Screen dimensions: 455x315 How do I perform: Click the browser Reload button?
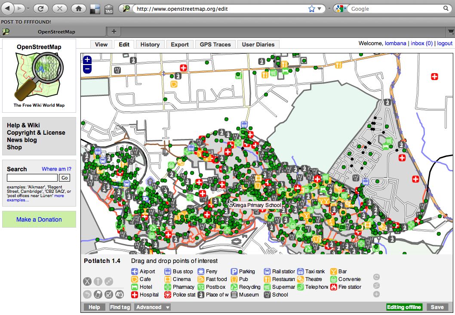(x=40, y=9)
